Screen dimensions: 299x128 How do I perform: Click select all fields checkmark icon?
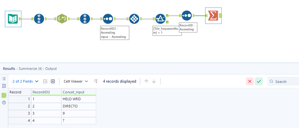pyautogui.click(x=45, y=81)
